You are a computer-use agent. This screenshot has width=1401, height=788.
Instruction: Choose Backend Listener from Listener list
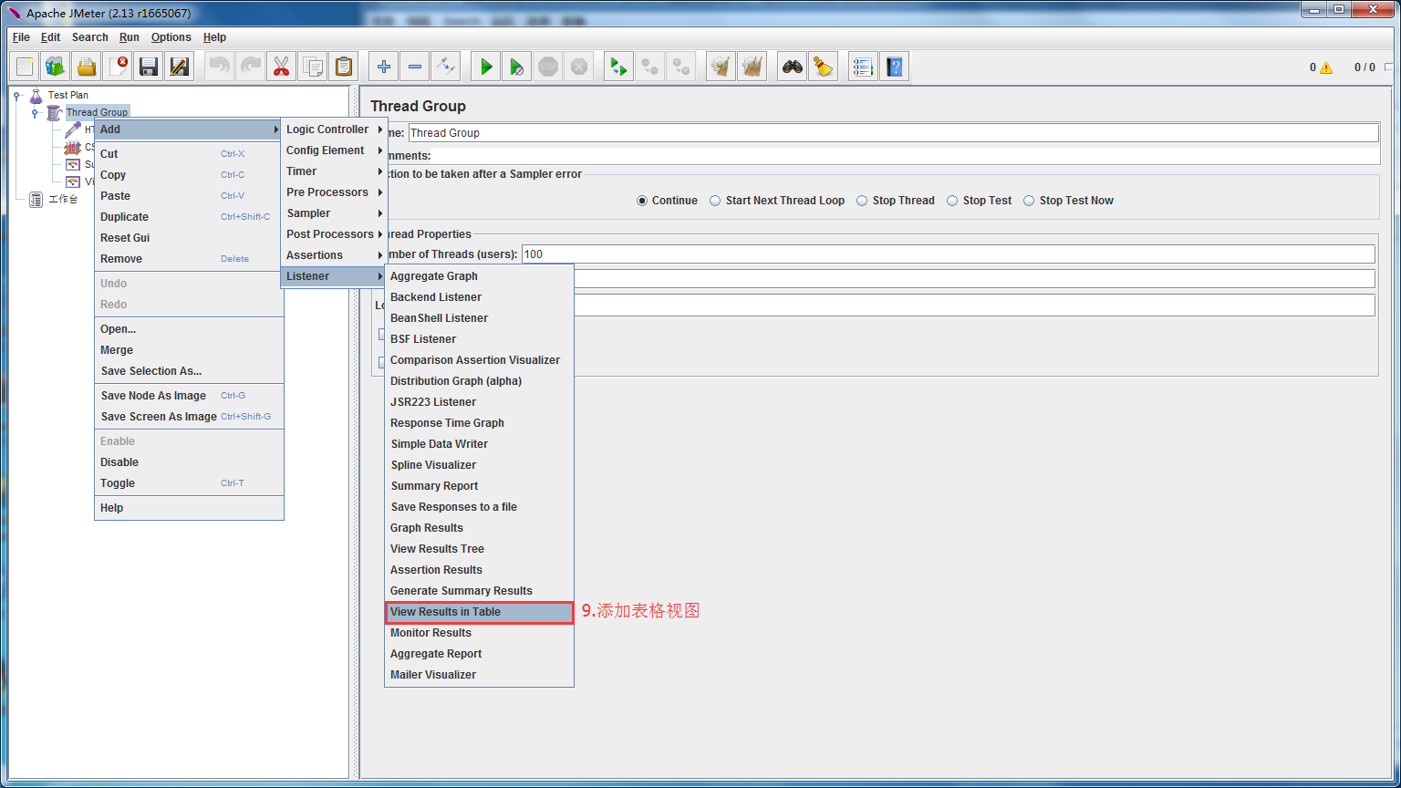click(x=479, y=297)
